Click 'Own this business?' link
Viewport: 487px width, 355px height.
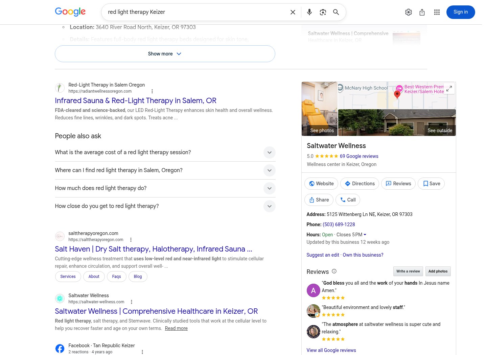[x=363, y=255]
